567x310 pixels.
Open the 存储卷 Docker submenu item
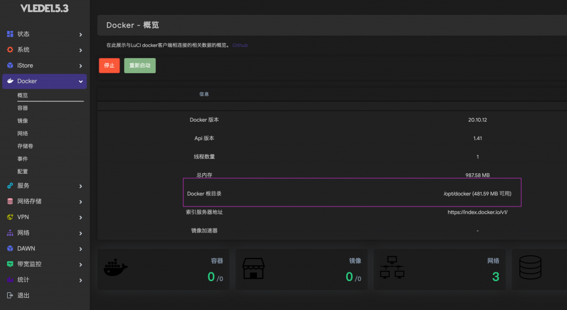coord(25,146)
